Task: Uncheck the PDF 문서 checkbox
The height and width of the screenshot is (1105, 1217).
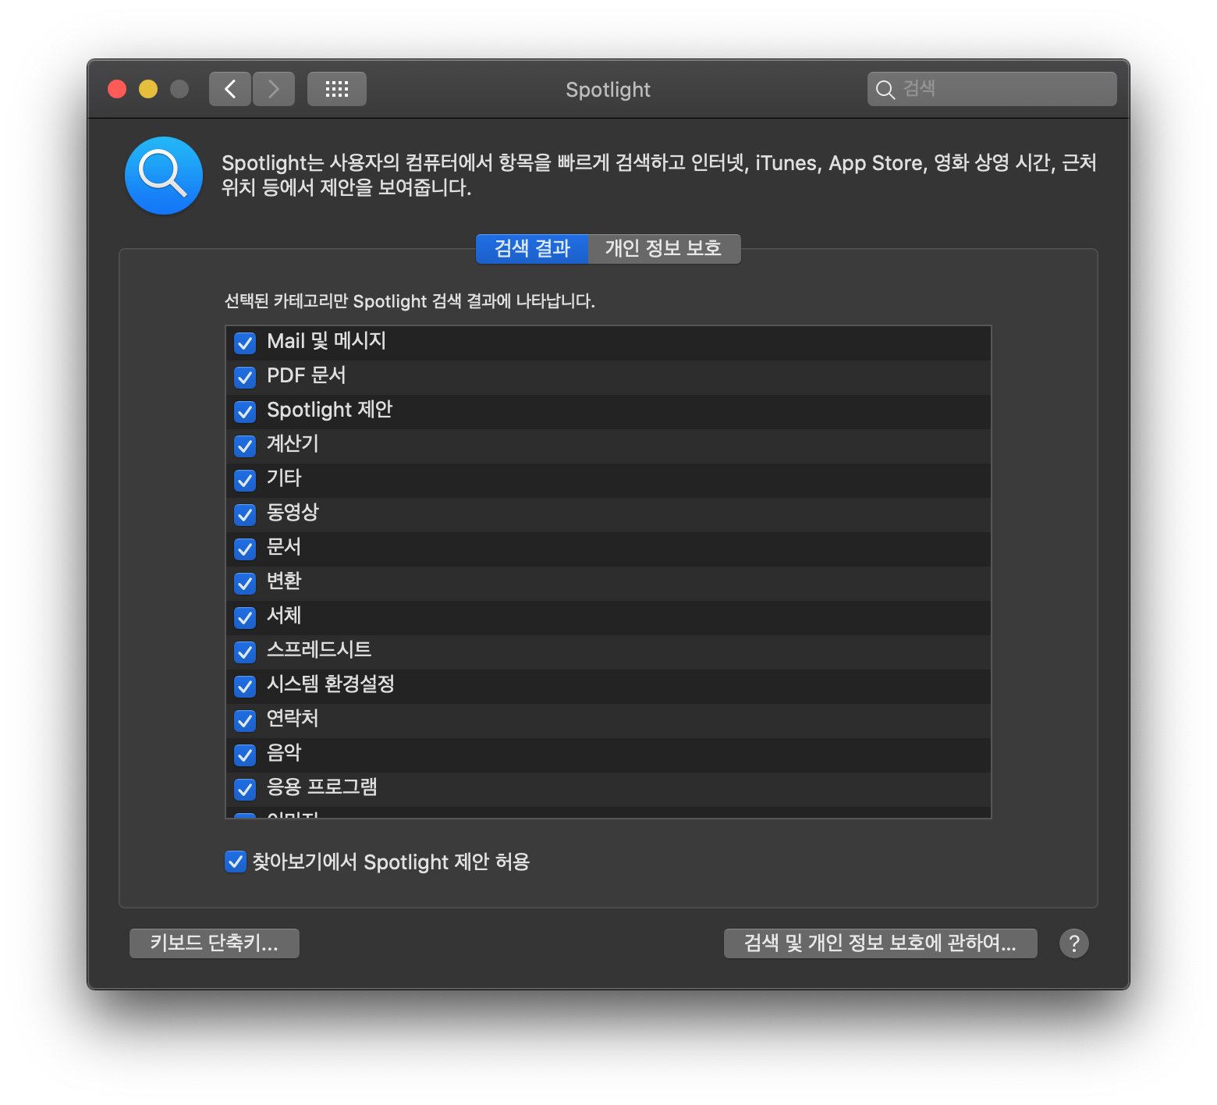Action: pyautogui.click(x=245, y=377)
